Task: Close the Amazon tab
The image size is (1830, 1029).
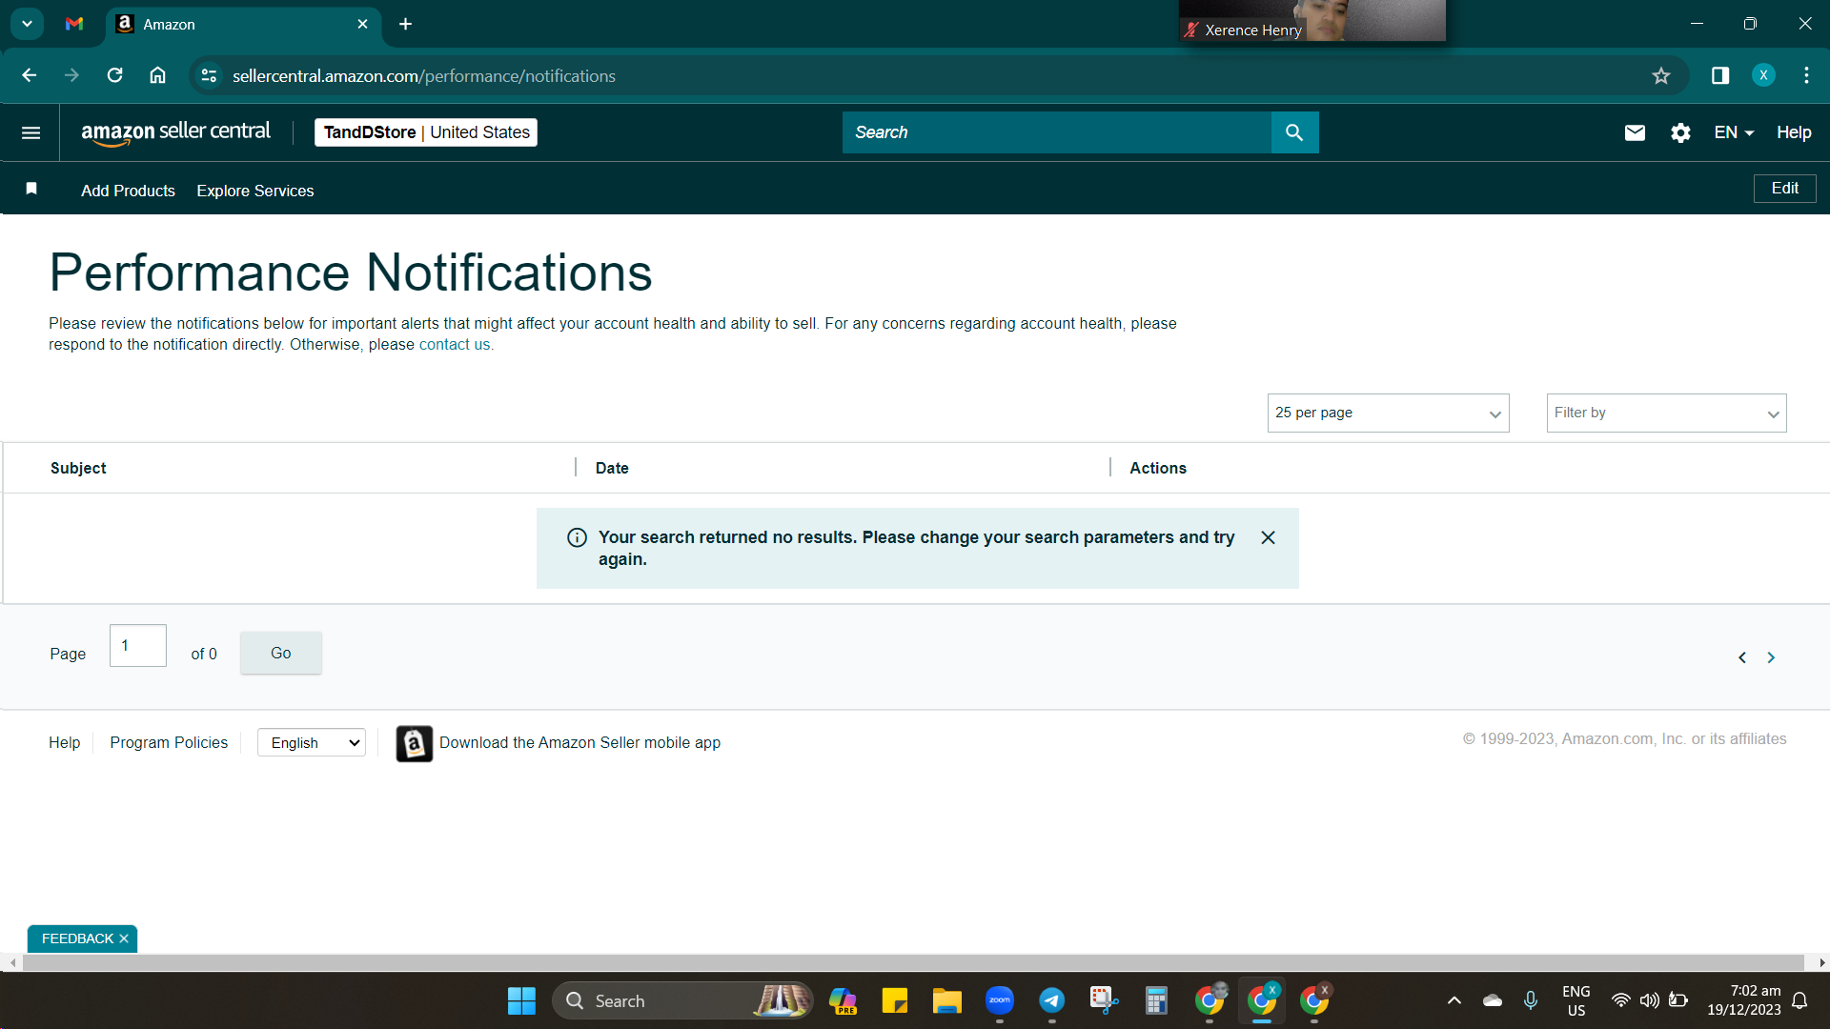Action: tap(362, 24)
